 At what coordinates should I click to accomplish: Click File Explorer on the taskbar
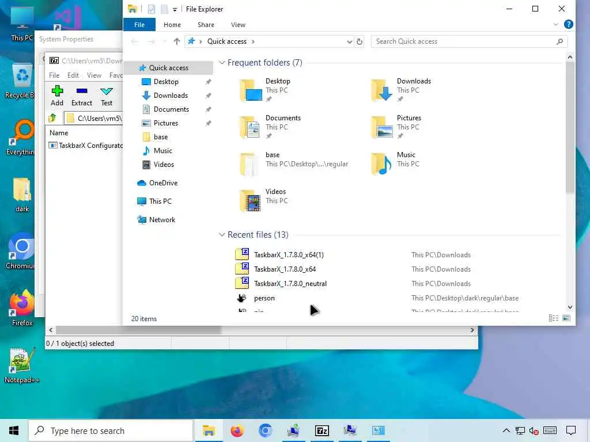tap(209, 430)
